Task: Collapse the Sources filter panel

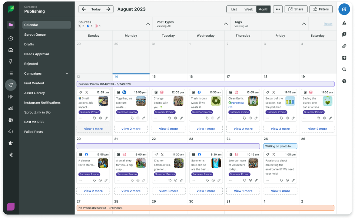Action: click(148, 24)
